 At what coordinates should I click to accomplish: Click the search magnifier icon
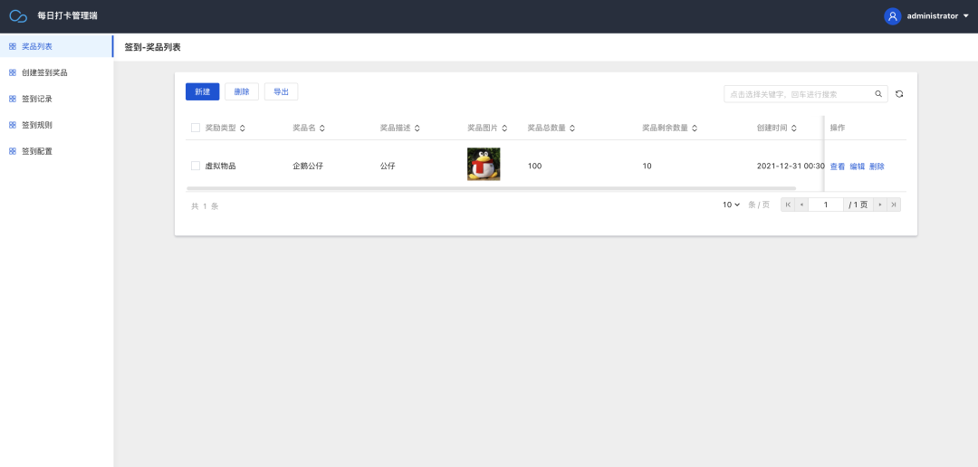(x=878, y=94)
